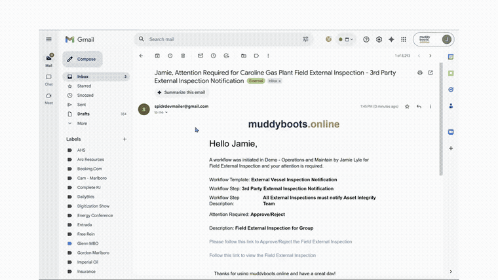Follow the Approve/Reject Field External Inspection link
This screenshot has width=498, height=280.
(x=280, y=241)
